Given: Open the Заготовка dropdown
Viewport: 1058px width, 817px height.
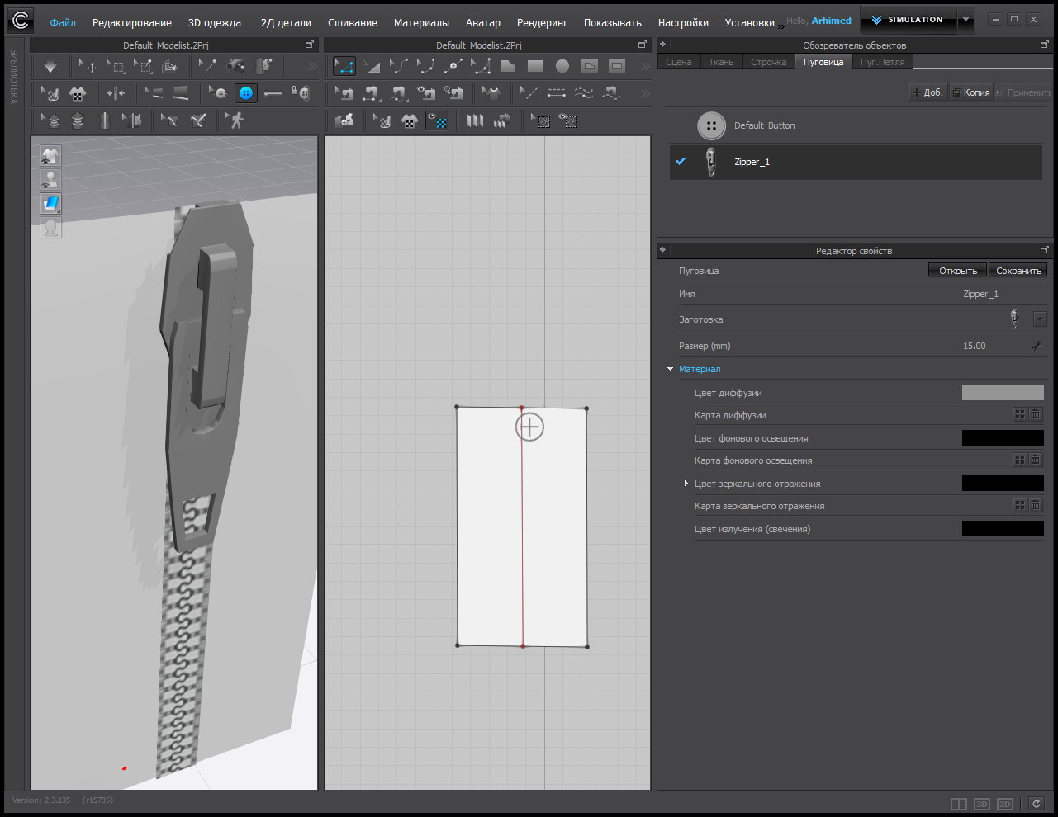Looking at the screenshot, I should tap(1040, 319).
